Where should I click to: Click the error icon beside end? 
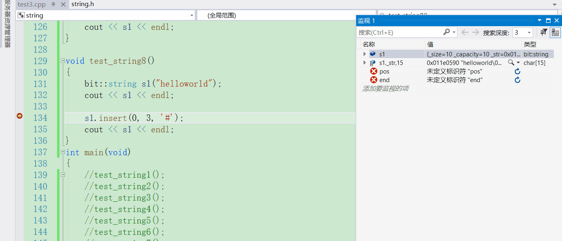(x=373, y=80)
